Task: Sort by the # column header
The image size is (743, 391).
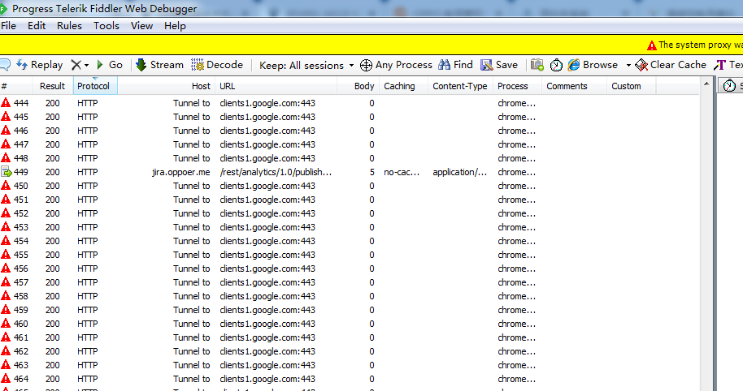Action: (x=16, y=86)
